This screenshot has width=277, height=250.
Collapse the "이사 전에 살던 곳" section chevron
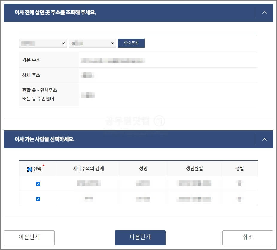[x=264, y=13]
